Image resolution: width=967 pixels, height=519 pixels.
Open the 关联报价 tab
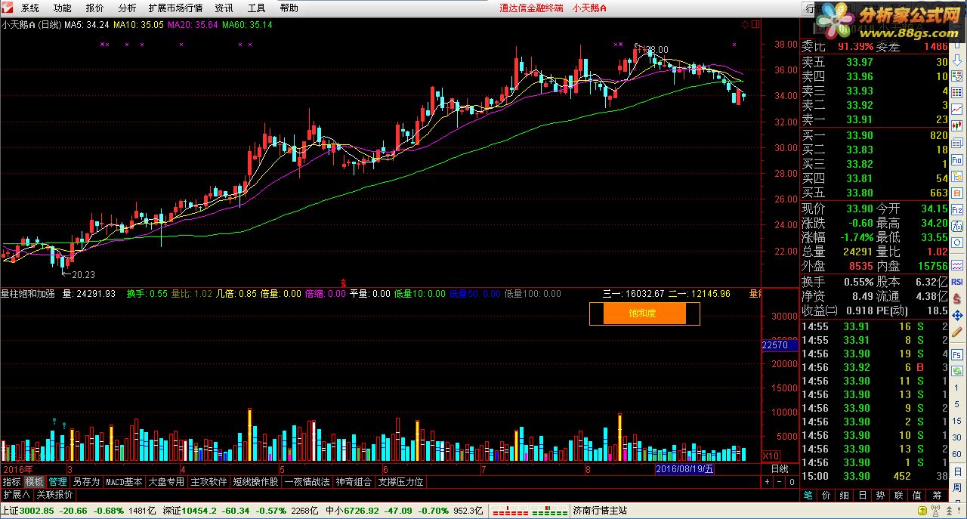click(55, 495)
